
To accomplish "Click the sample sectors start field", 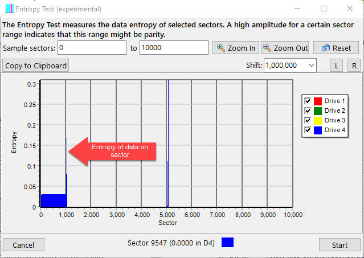I will [x=91, y=48].
